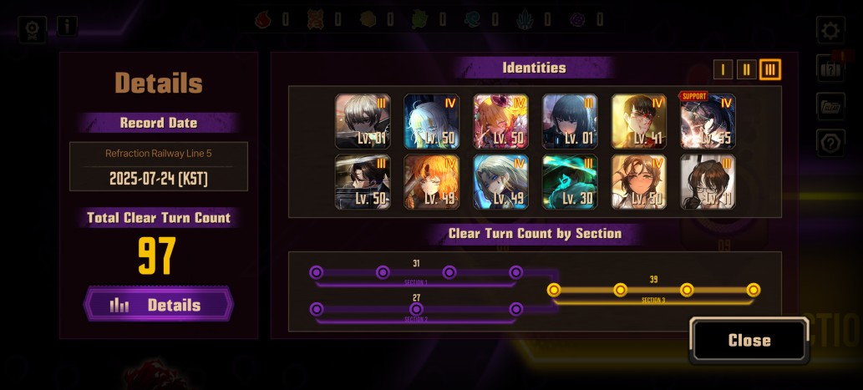Close the details dialog

tap(749, 341)
